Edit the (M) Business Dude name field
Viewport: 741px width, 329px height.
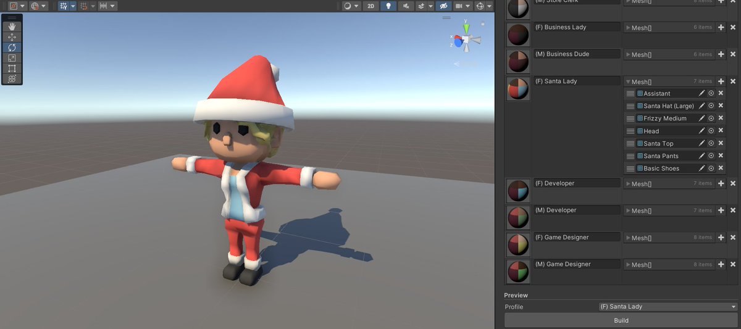click(577, 54)
